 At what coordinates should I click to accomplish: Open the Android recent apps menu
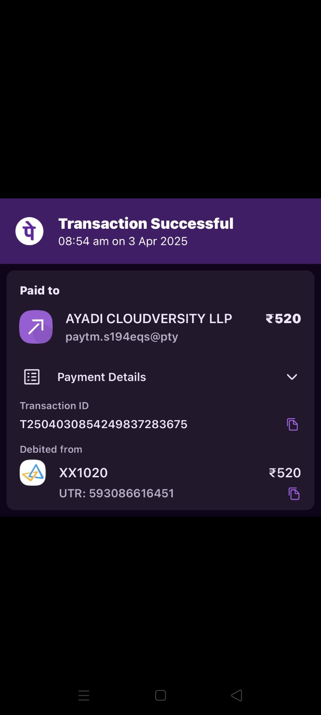84,695
